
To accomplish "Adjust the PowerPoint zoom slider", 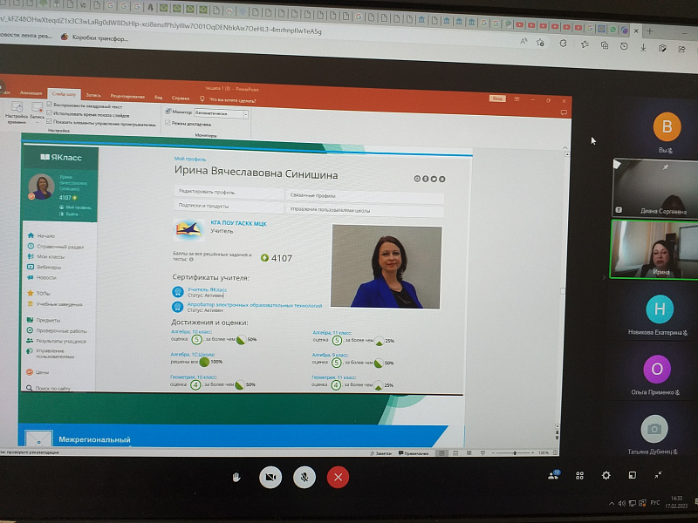I will click(515, 452).
